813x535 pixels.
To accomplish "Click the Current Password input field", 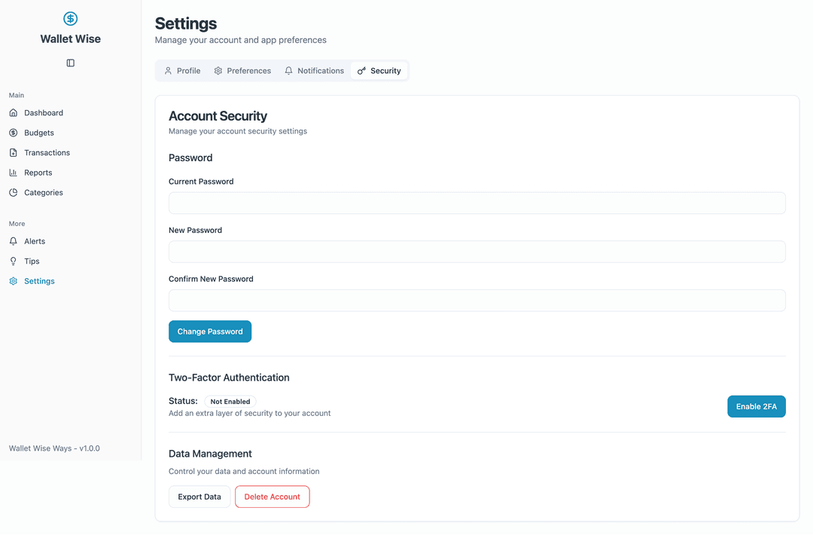I will [x=477, y=203].
